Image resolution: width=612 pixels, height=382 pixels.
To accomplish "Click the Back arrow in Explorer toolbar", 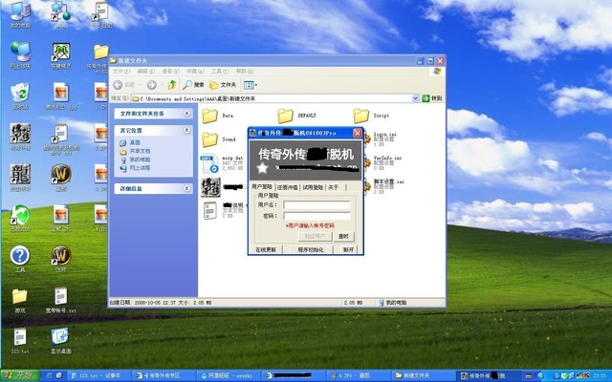I will (x=118, y=85).
